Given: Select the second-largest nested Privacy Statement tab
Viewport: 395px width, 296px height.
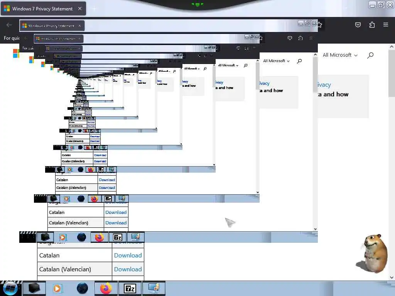Looking at the screenshot, I should [52, 26].
